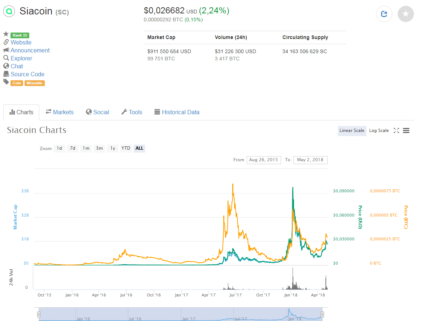Click the Price (USD) axis label
This screenshot has height=321, width=432.
click(x=360, y=217)
